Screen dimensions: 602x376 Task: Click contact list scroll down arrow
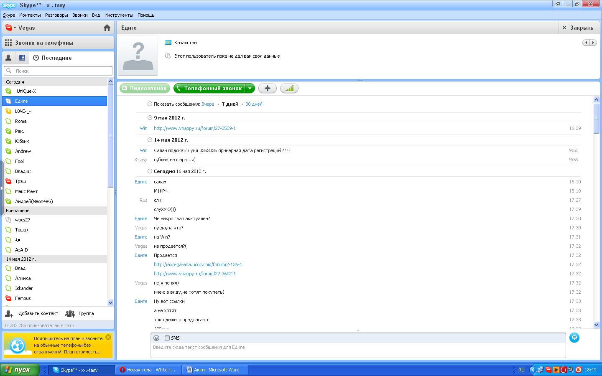coord(111,302)
